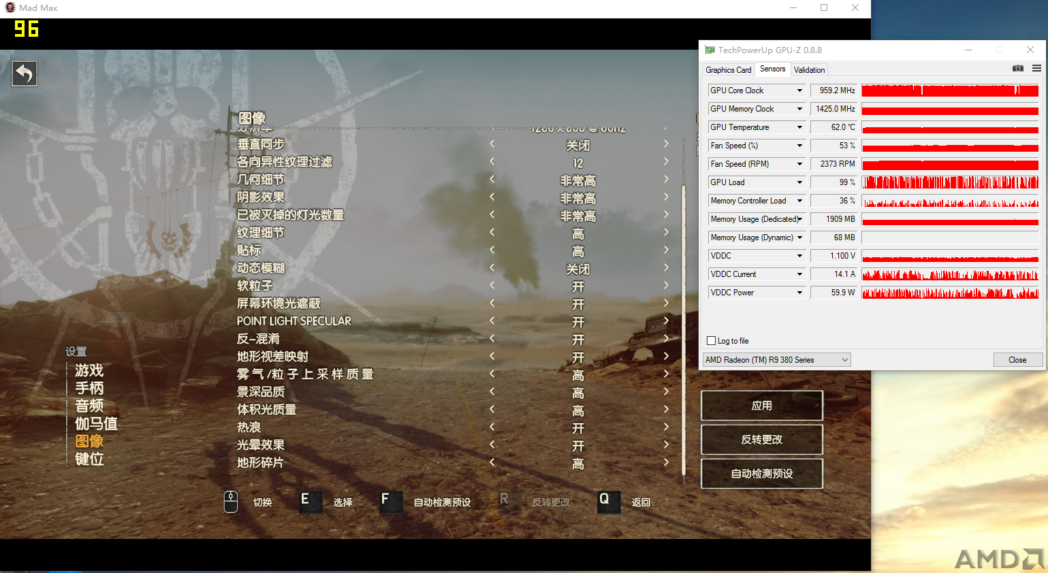
Task: Click right arrow for 体积光质量
Action: click(666, 410)
